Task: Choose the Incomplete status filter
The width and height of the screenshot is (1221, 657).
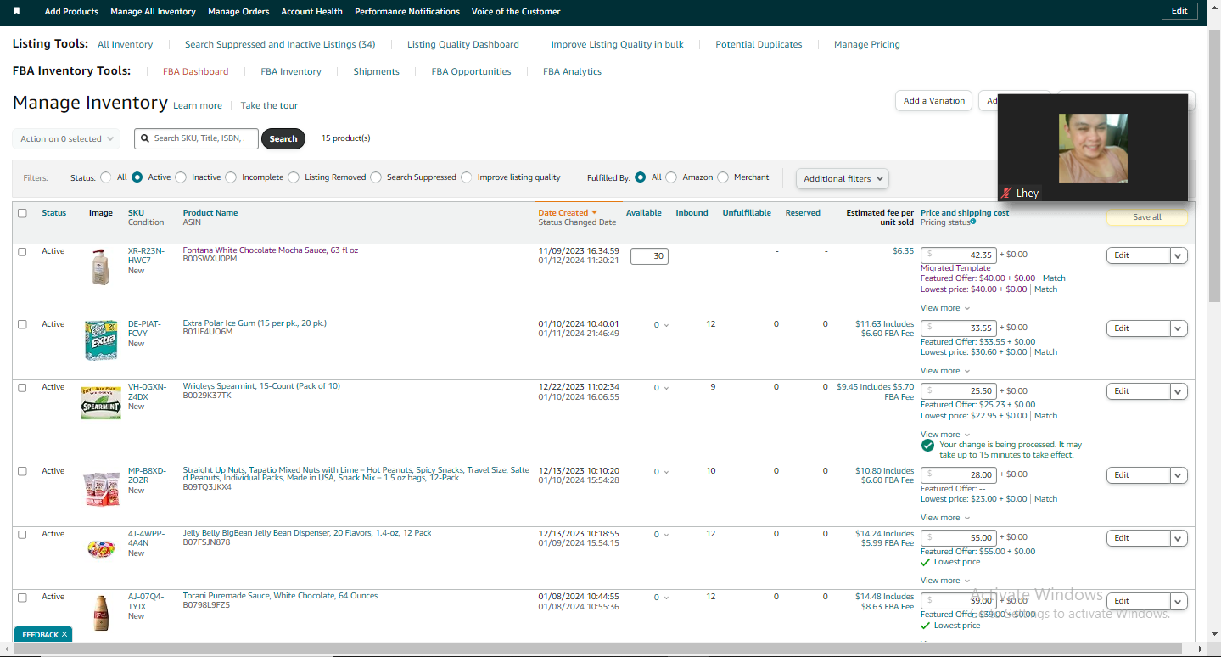Action: 231,177
